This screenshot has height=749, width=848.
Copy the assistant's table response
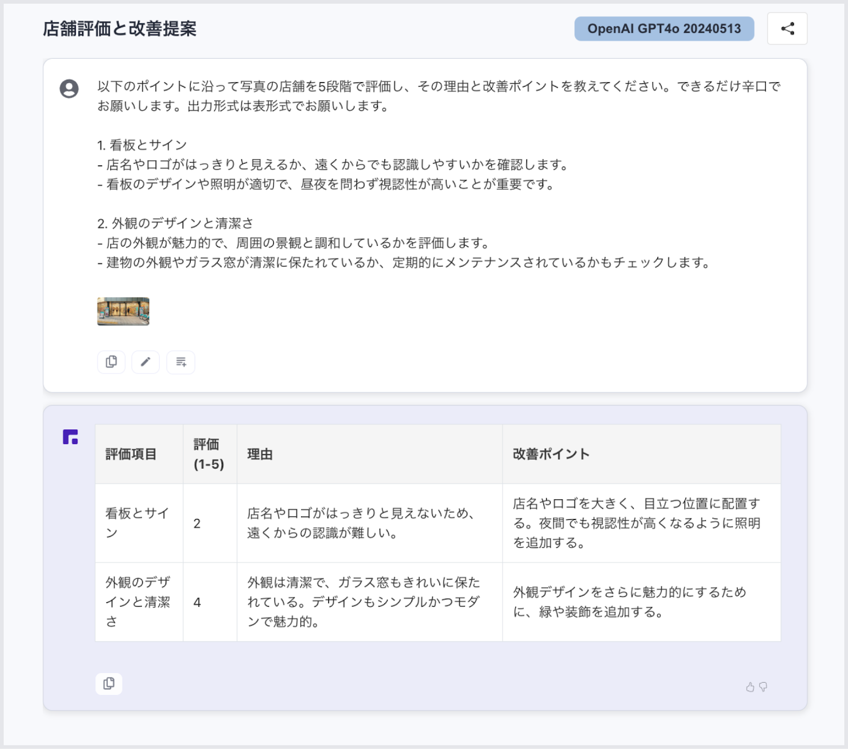click(x=109, y=683)
